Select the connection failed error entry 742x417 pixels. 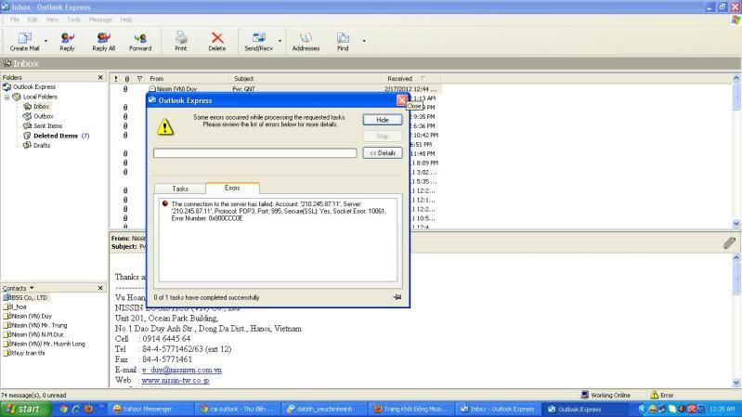point(278,211)
